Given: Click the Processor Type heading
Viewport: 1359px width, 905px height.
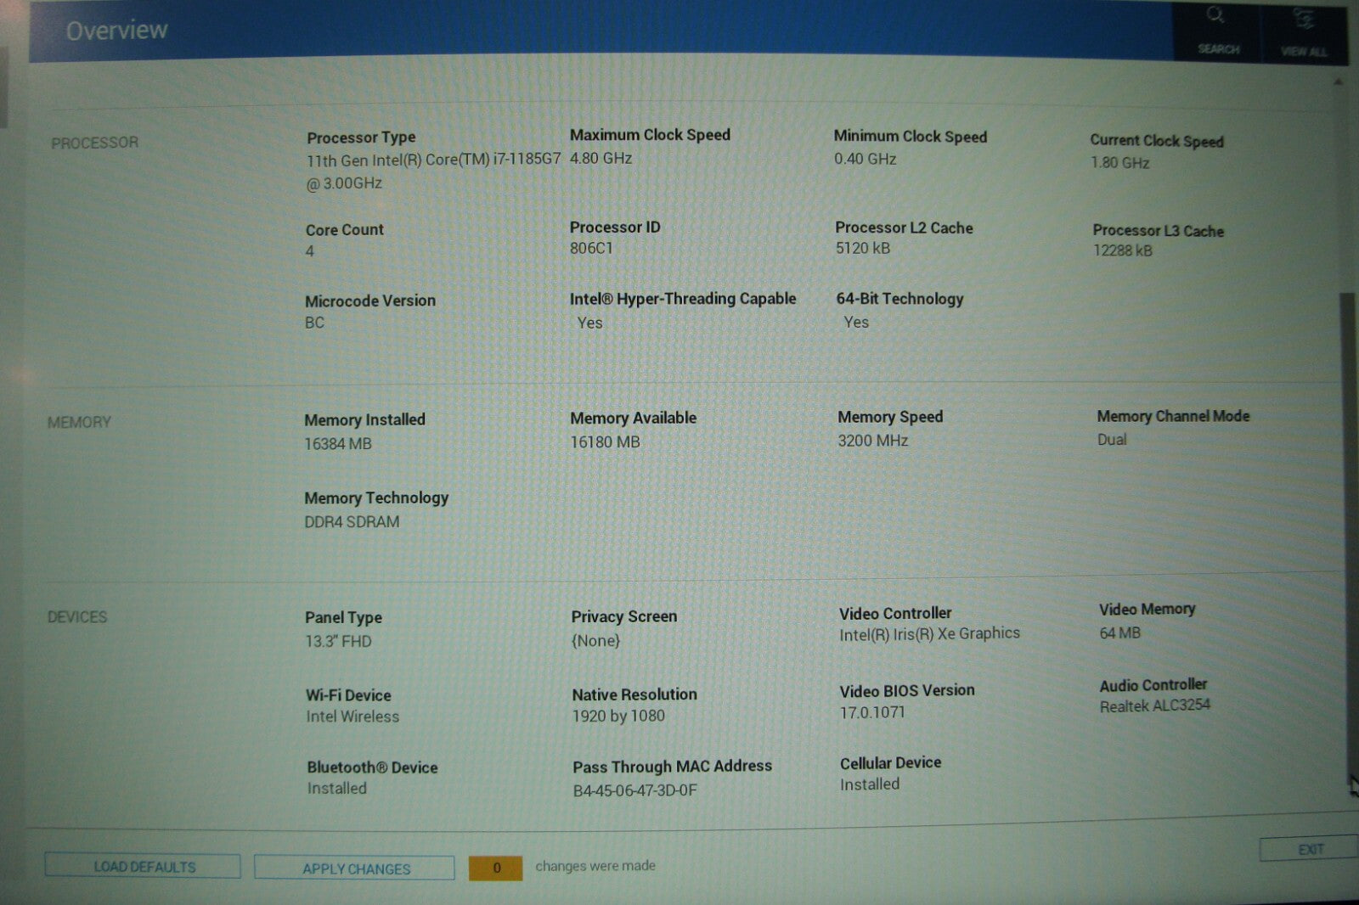Looking at the screenshot, I should click(361, 138).
